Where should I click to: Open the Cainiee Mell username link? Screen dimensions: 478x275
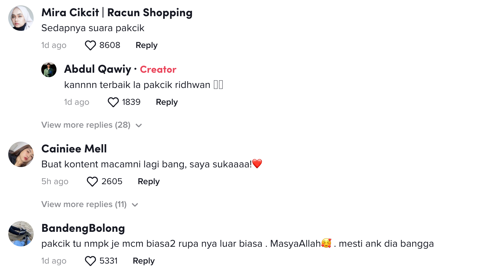click(x=74, y=149)
